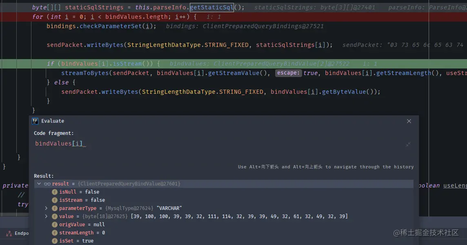Click the field icon beside isNull
The height and width of the screenshot is (245, 467).
[x=55, y=192]
